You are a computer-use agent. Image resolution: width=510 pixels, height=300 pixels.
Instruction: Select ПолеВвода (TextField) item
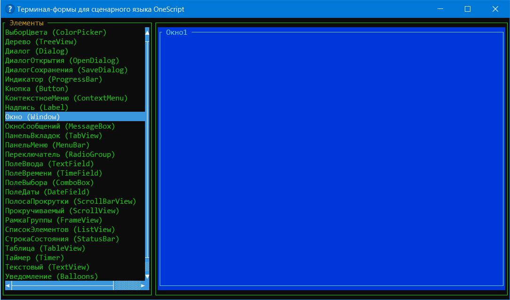[x=49, y=164]
